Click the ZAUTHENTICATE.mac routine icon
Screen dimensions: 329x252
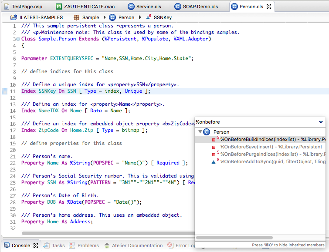tap(59, 7)
